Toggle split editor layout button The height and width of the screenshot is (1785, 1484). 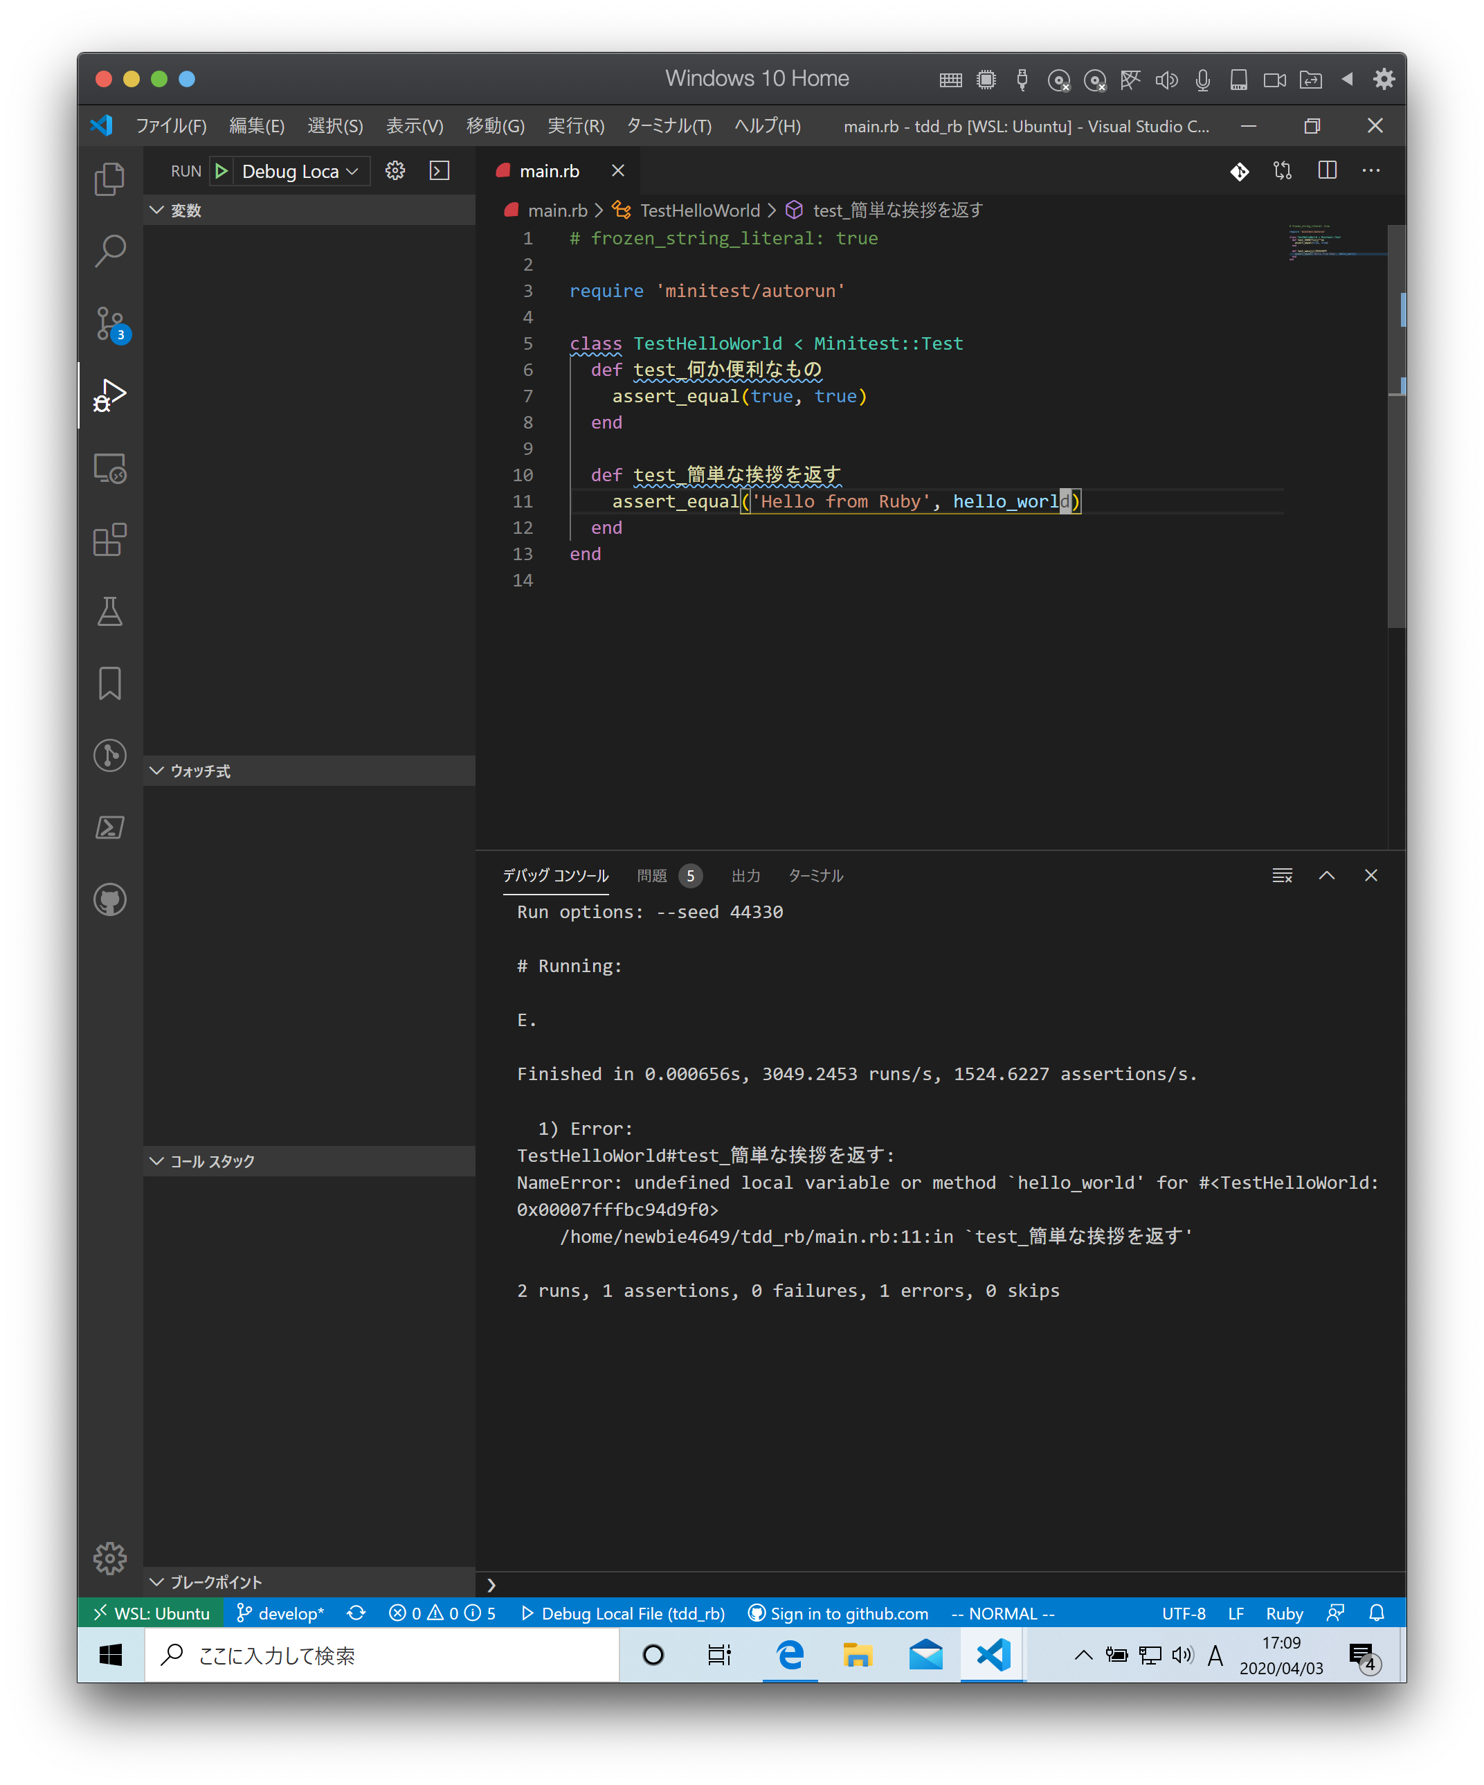pyautogui.click(x=1327, y=171)
